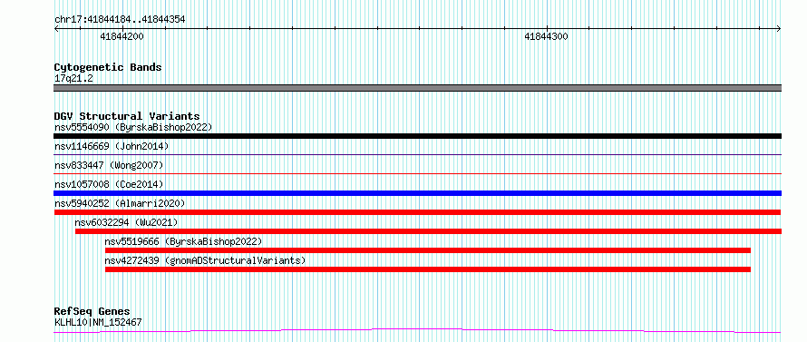This screenshot has height=342, width=807.
Task: Select the thin purple nsv1146669 line
Action: 417,154
